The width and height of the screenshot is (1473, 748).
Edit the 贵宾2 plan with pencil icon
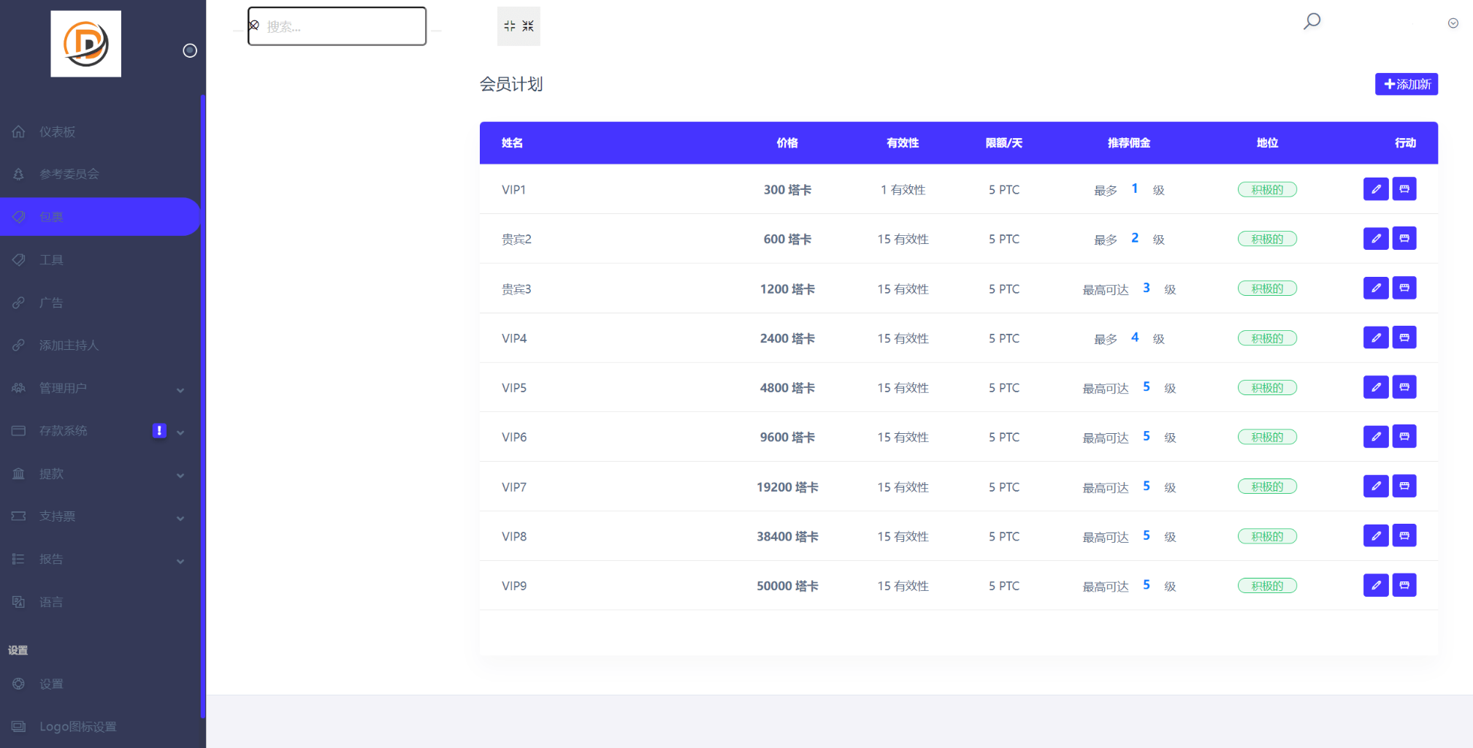(1376, 239)
